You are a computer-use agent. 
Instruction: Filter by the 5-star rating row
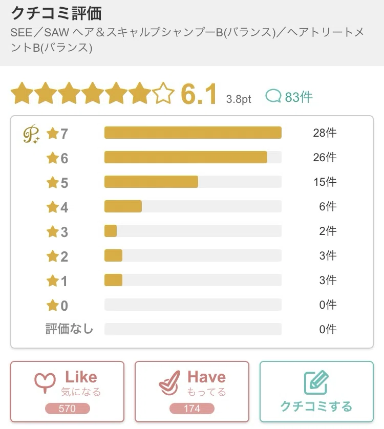click(191, 182)
